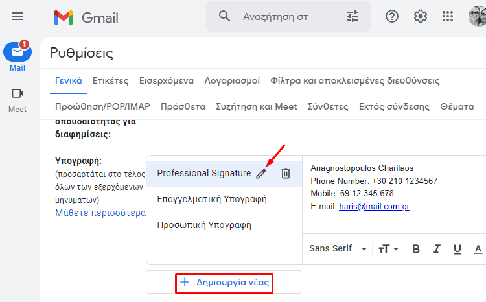Open the Settings gear icon
The width and height of the screenshot is (486, 302).
tap(421, 16)
